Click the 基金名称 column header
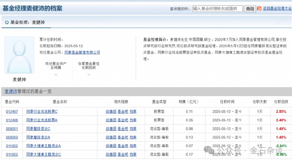Viewport: 292px width, 162px height. point(60,102)
